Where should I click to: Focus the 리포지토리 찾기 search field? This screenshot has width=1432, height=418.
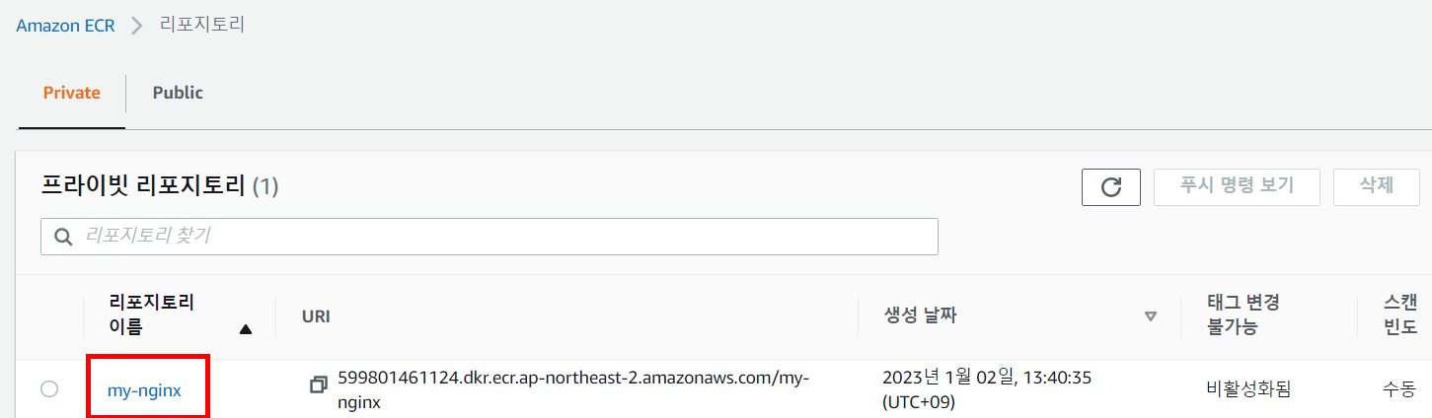(x=490, y=237)
